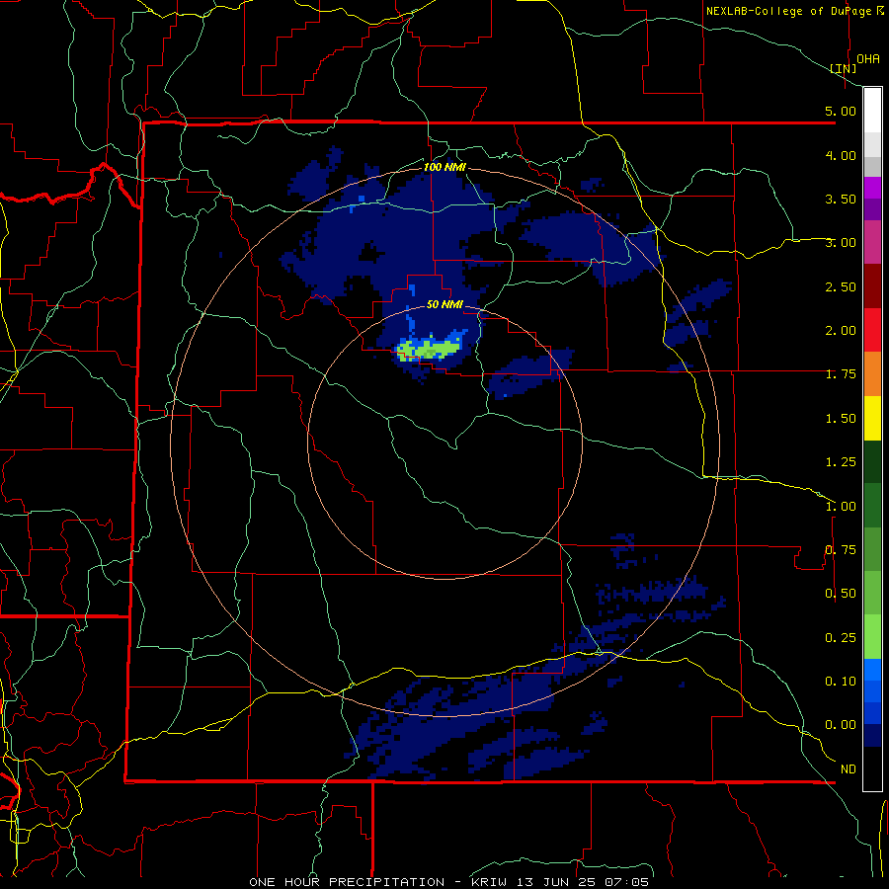889x889 pixels.
Task: Click the 'OHA' product code label
Action: coord(868,59)
